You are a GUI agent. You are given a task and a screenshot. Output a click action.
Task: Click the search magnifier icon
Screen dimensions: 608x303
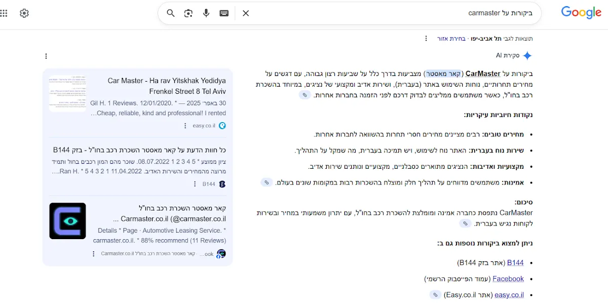[x=171, y=13]
